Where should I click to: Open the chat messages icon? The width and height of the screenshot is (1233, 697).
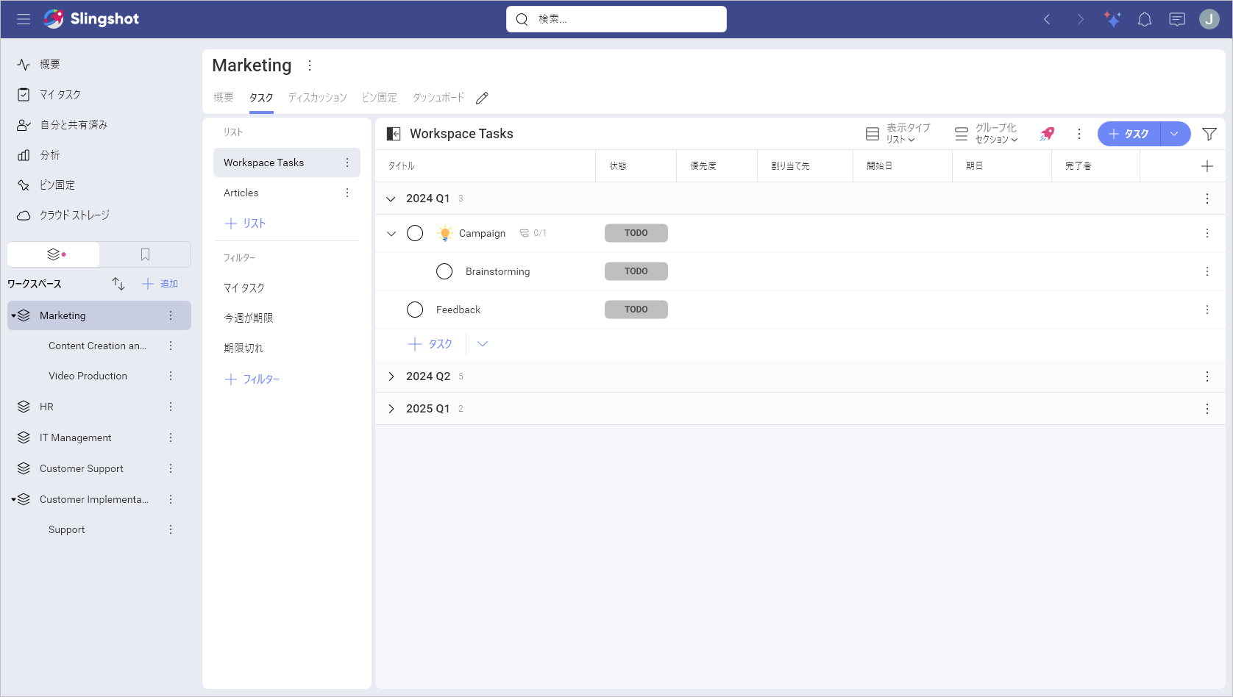coord(1177,19)
